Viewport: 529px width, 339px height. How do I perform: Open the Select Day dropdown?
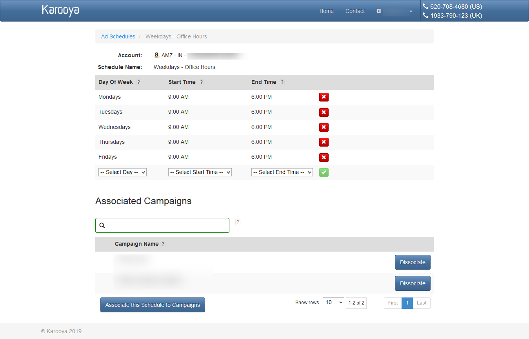[x=122, y=172]
